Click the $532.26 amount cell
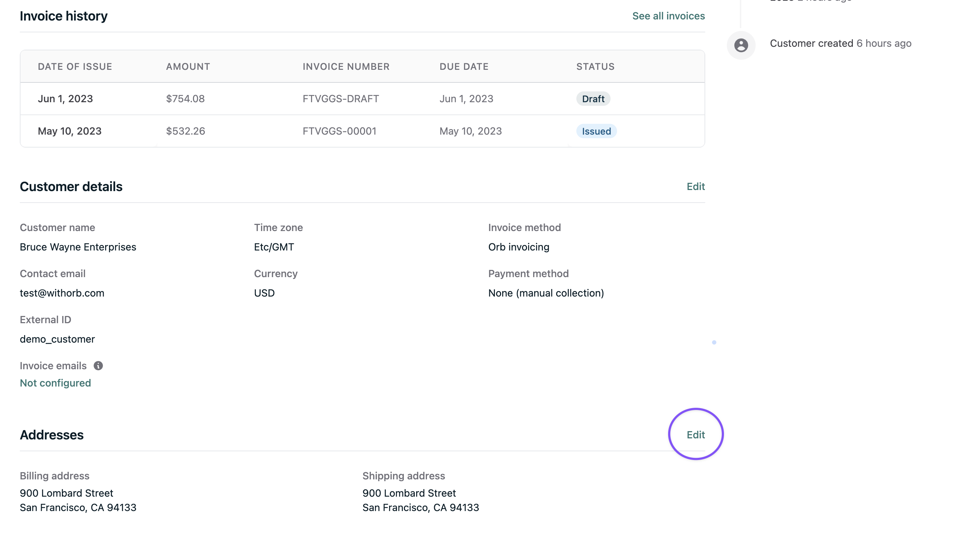This screenshot has height=542, width=963. 185,131
